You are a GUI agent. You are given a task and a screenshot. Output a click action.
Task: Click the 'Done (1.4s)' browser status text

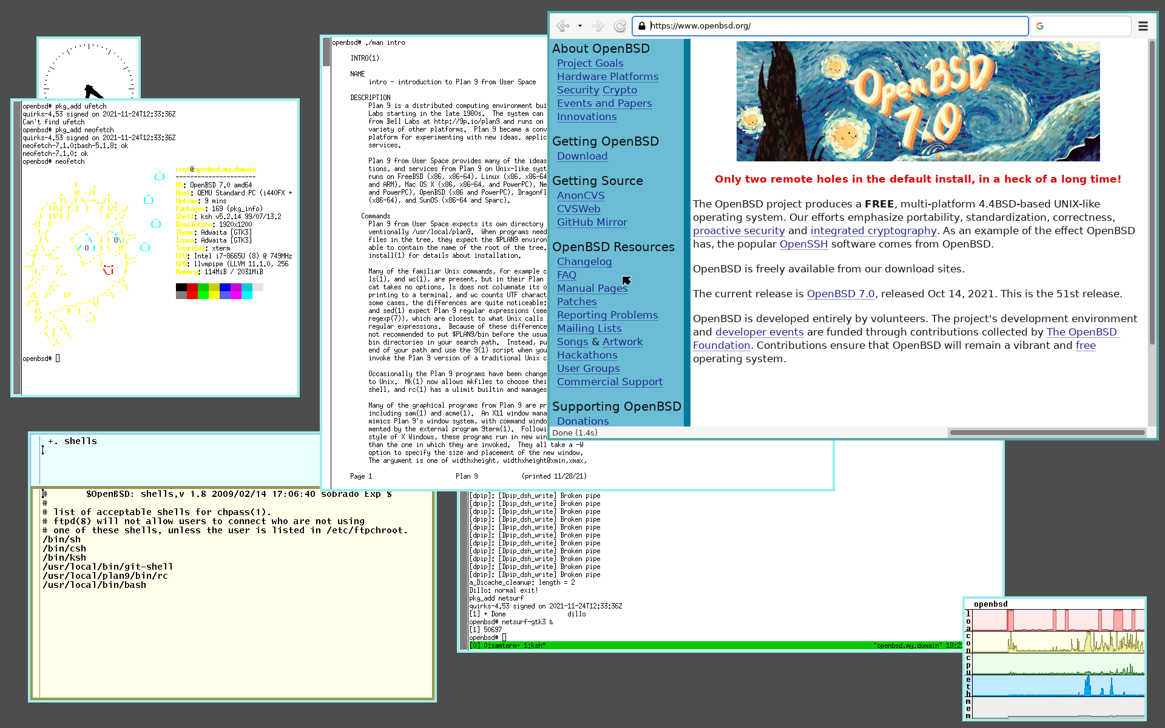pos(575,433)
